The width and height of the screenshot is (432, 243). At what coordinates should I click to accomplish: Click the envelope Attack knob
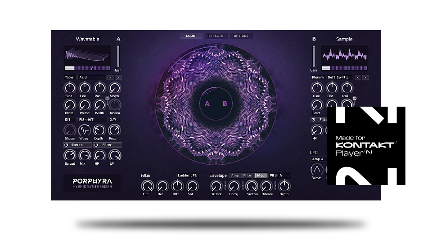pos(216,186)
